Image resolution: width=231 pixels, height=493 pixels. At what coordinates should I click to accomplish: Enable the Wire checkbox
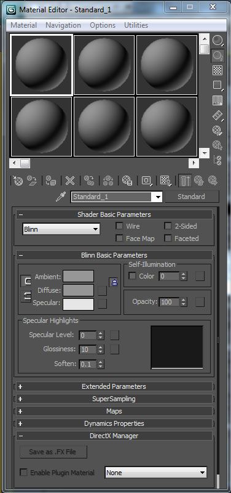(x=119, y=226)
